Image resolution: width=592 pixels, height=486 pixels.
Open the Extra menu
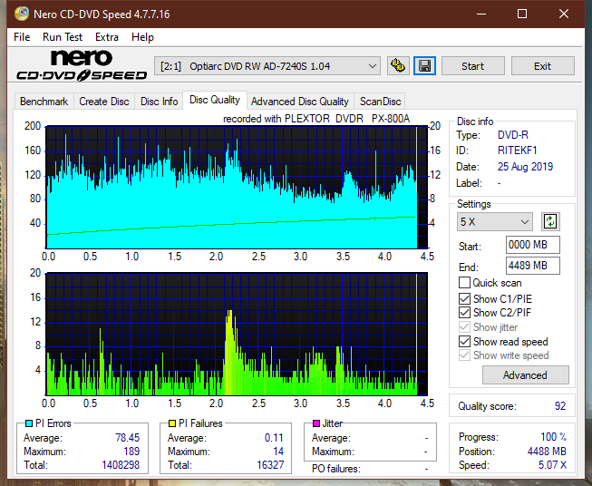tap(107, 37)
